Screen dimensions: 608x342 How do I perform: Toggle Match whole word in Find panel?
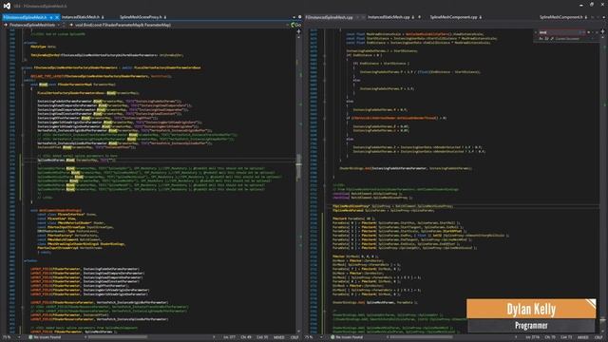tap(546, 39)
